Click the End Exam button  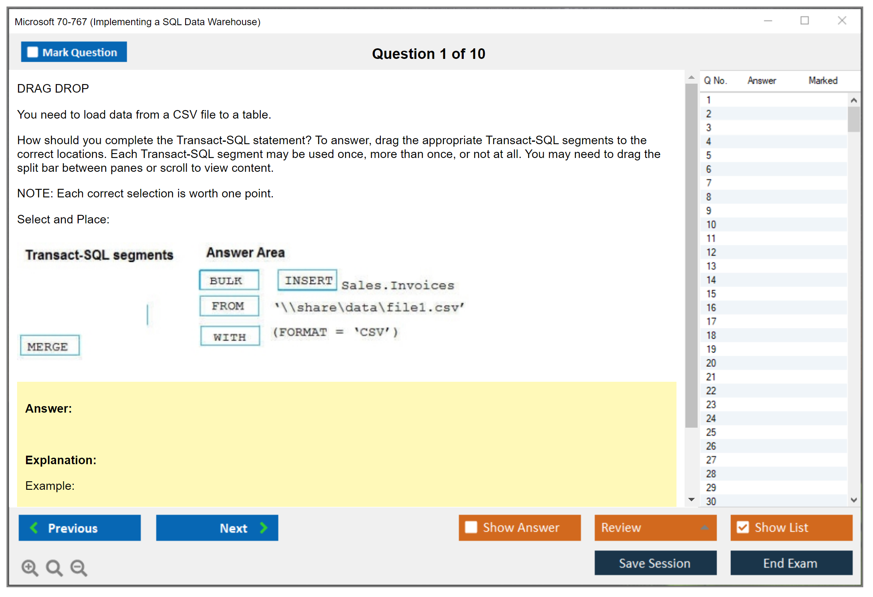coord(791,563)
